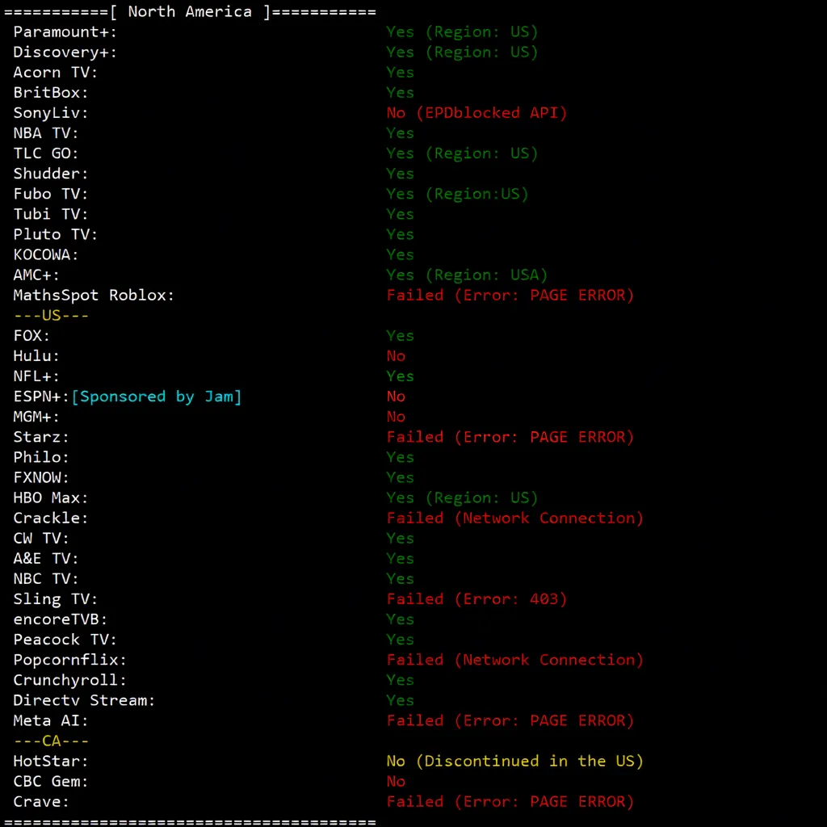Click the PAGE ERROR result for Crave

click(x=510, y=802)
